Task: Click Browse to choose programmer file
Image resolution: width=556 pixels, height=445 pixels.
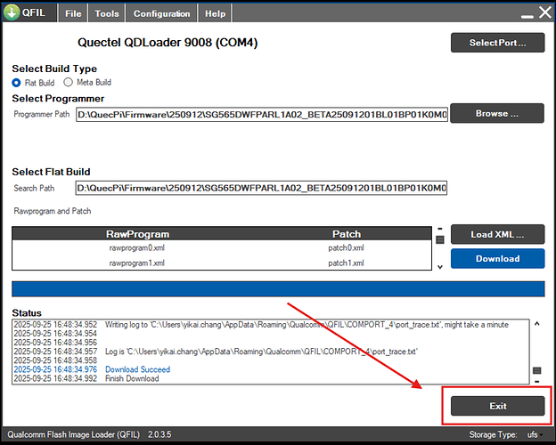Action: 497,113
